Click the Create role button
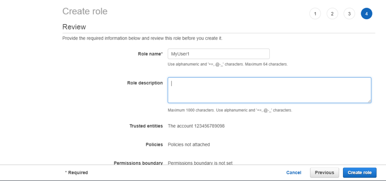 click(x=360, y=173)
